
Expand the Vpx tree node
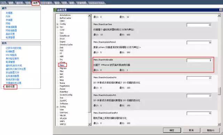(57, 27)
